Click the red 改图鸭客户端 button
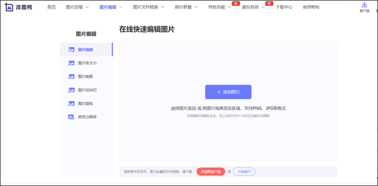Viewport: 378px width, 186px height. [x=211, y=172]
